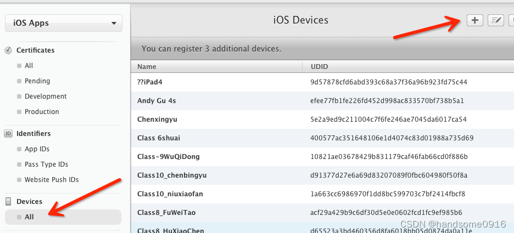
Task: Click the UDID starting with d91377d2
Action: (389, 175)
